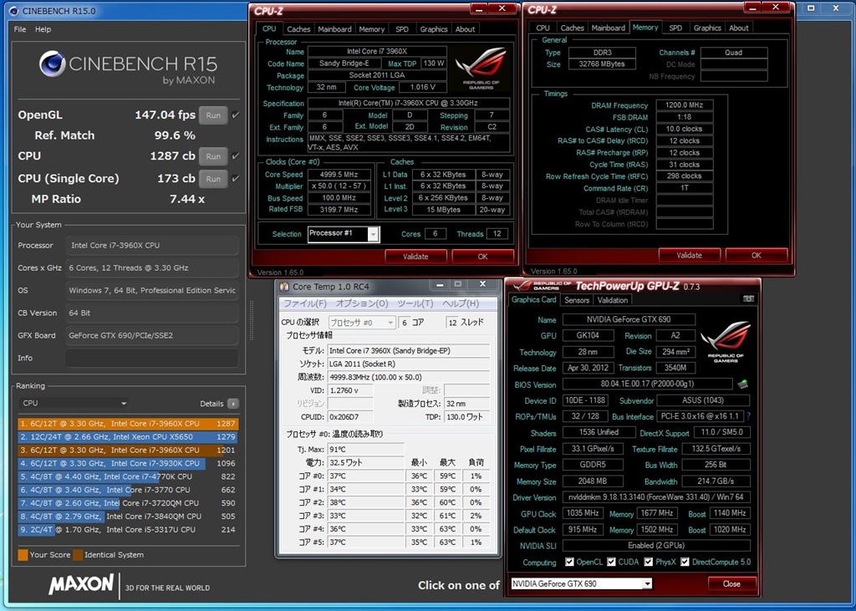This screenshot has height=611, width=856.
Task: Open the ヘルプ(H) menu in Core Temp
Action: tap(461, 303)
